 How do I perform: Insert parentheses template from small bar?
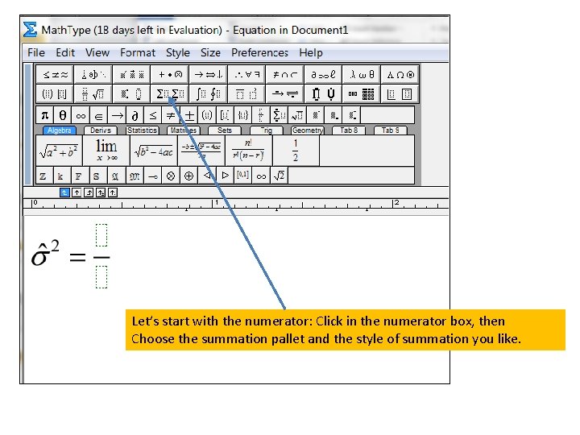207,115
